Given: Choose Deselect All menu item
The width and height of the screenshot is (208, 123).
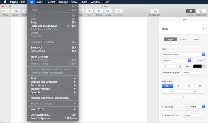Looking at the screenshot, I should pyautogui.click(x=53, y=51).
